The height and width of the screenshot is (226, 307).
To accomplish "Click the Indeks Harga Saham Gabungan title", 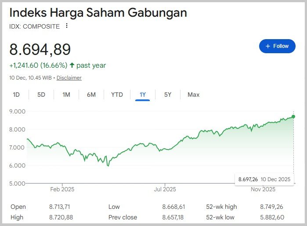I will click(98, 13).
